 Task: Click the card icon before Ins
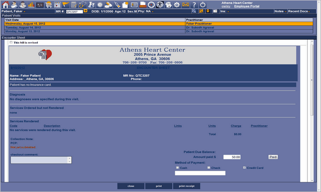coord(215,11)
